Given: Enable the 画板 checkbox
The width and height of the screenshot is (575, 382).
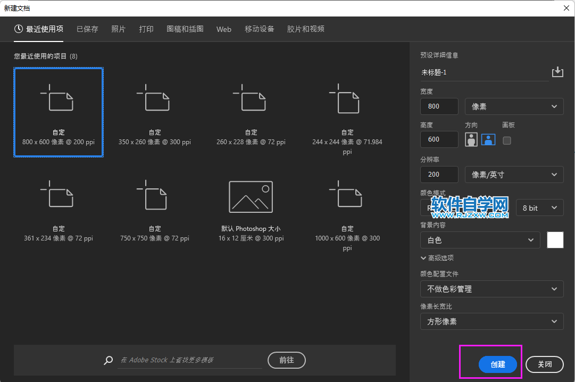Looking at the screenshot, I should pos(506,140).
